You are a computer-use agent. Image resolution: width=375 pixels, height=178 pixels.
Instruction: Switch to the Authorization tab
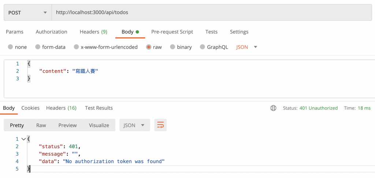pos(51,32)
